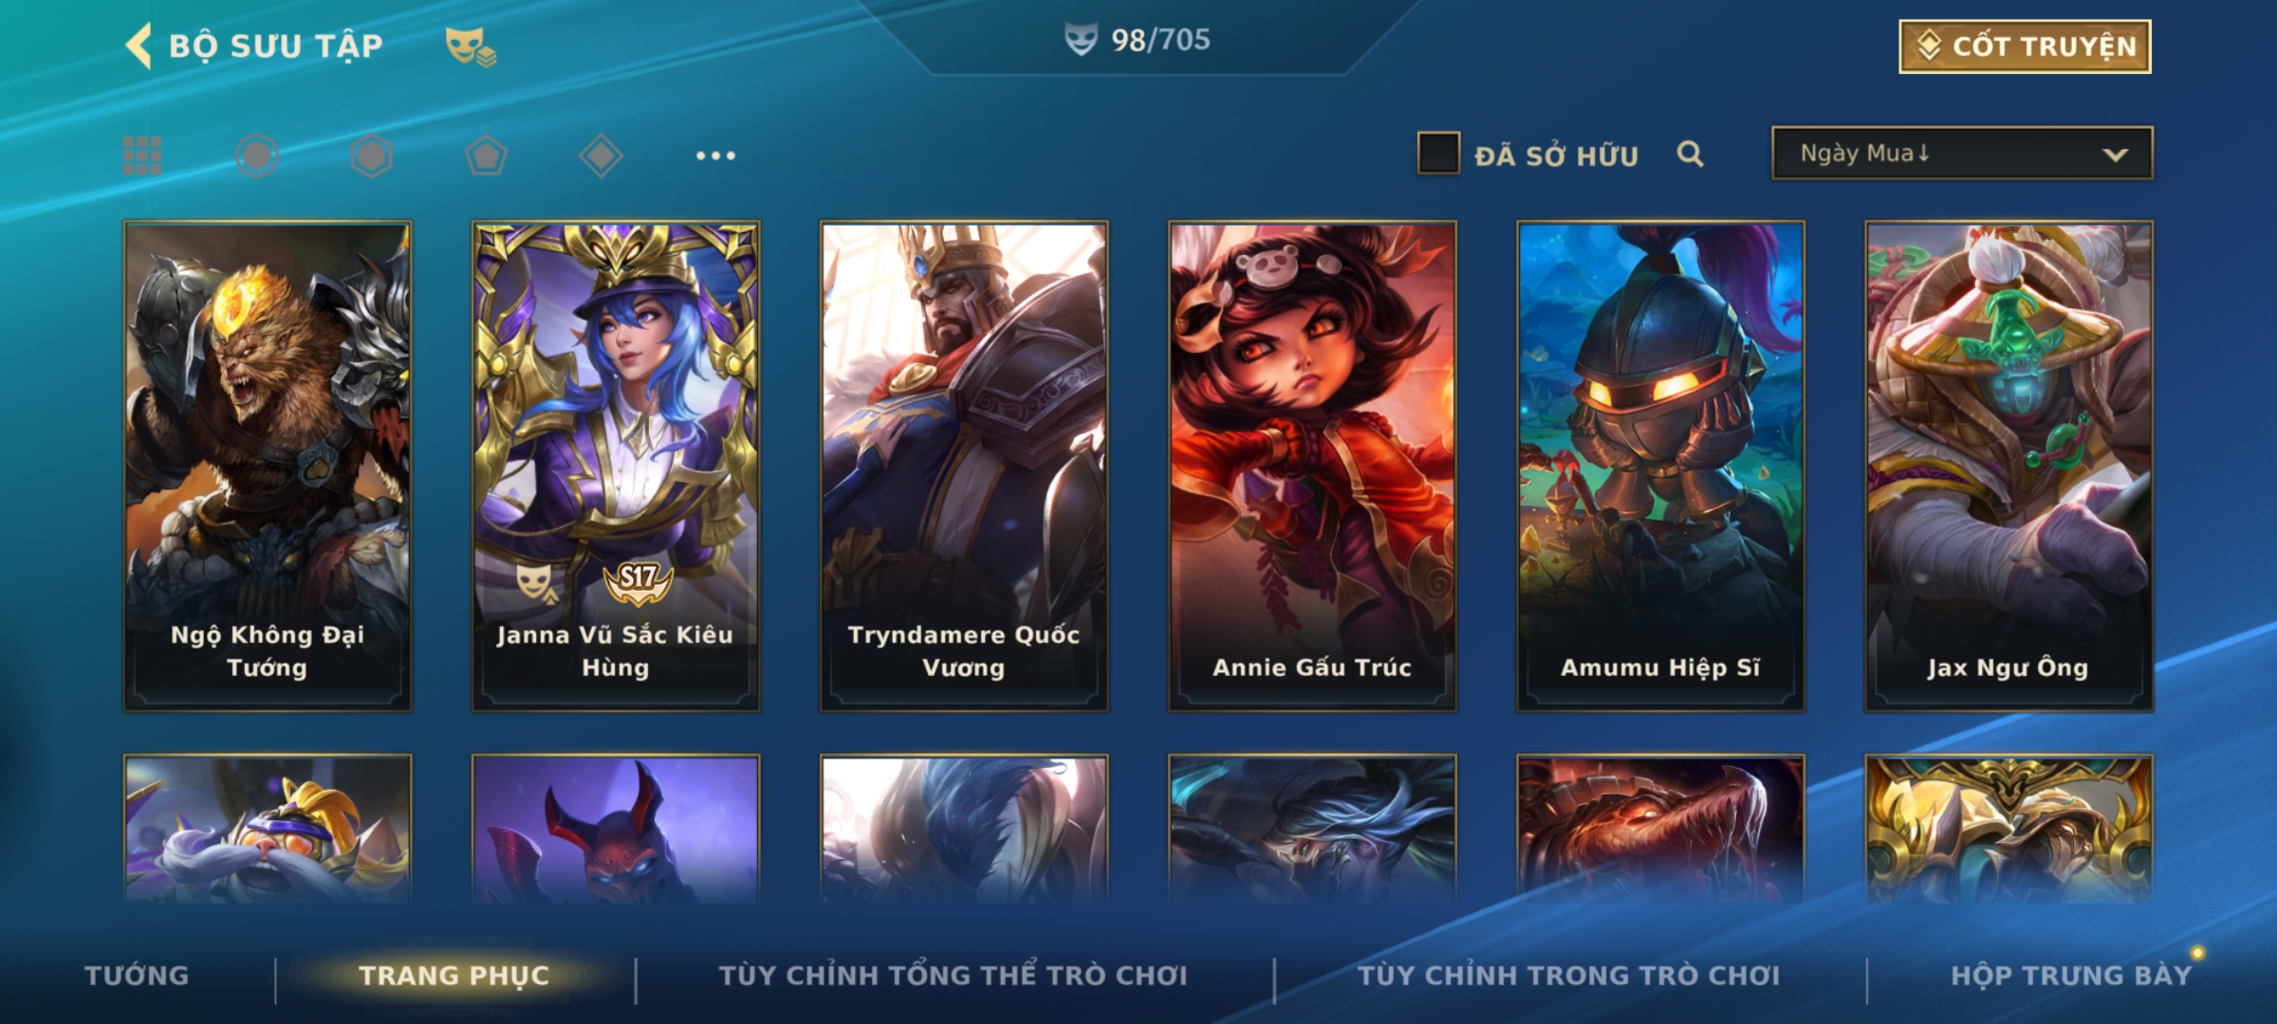Select the diamond rarity filter icon
This screenshot has height=1024, width=2277.
coord(601,155)
